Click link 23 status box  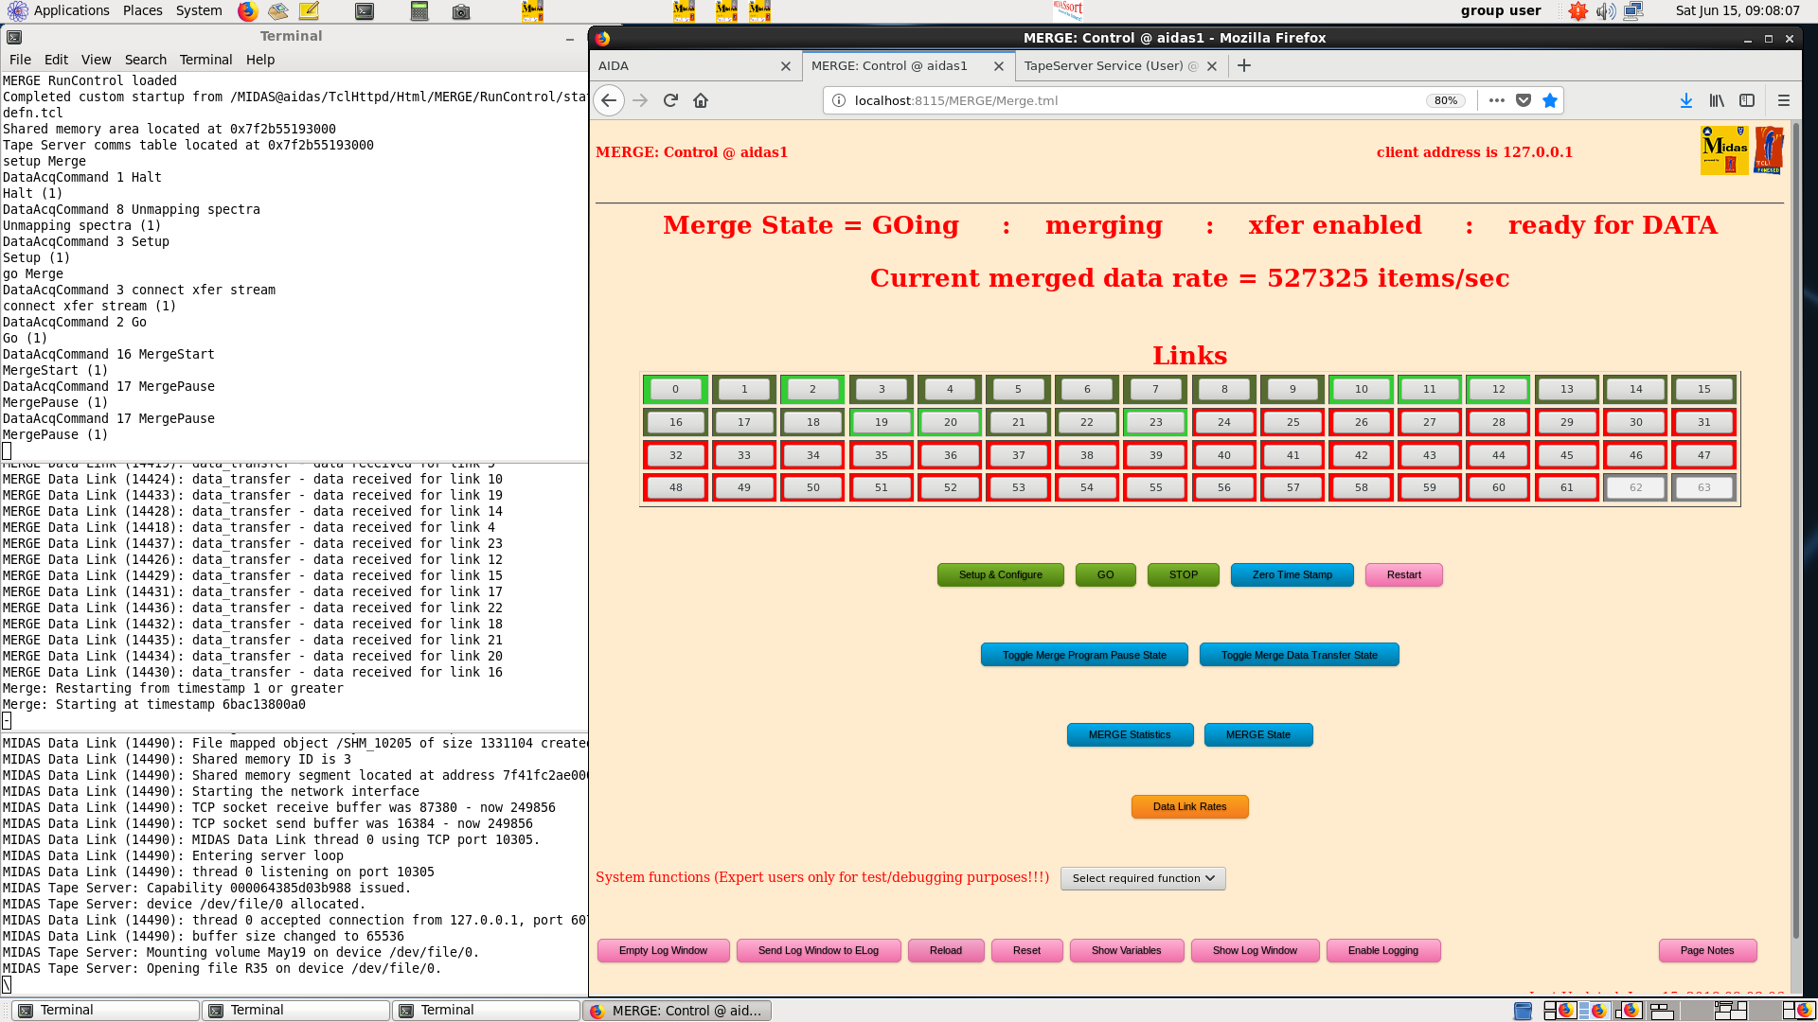point(1155,422)
